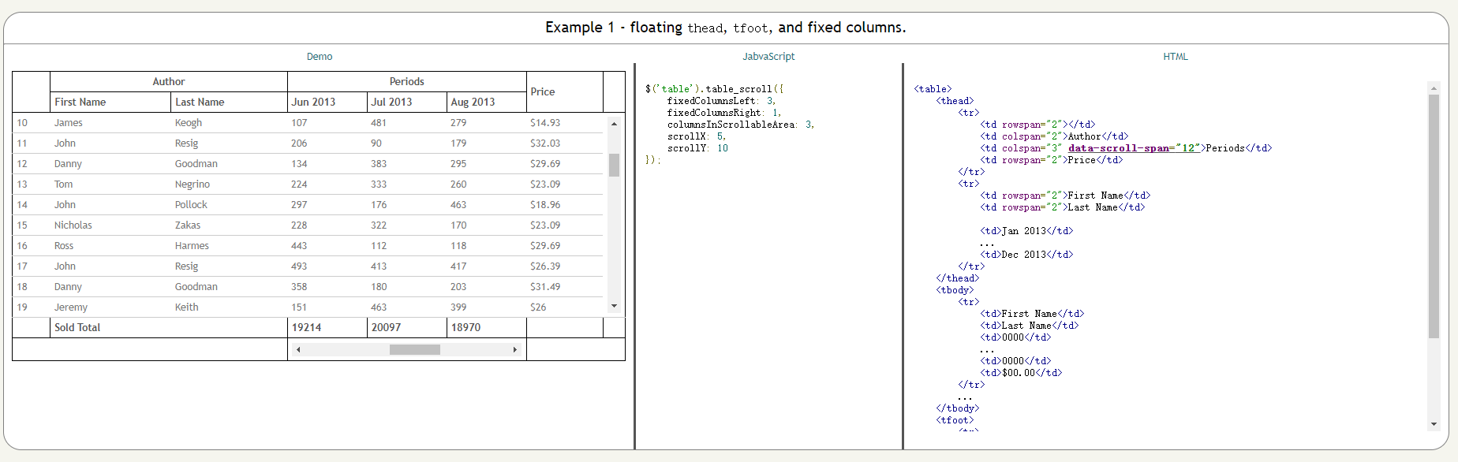Click the data-scroll-span="12" link in HTML code
The height and width of the screenshot is (462, 1458).
point(1134,148)
